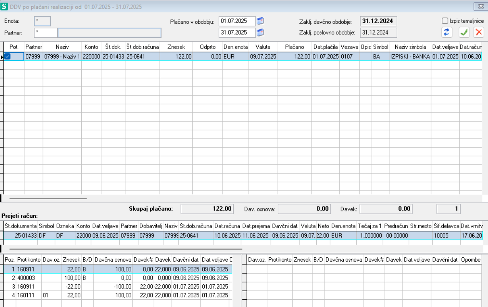Click the Naziv simbola column header

coord(410,47)
